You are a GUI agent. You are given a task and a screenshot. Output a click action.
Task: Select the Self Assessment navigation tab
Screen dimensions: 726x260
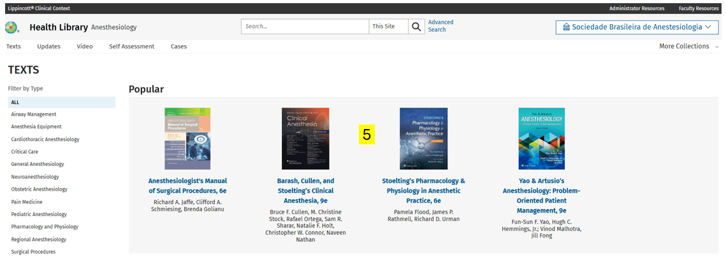132,46
